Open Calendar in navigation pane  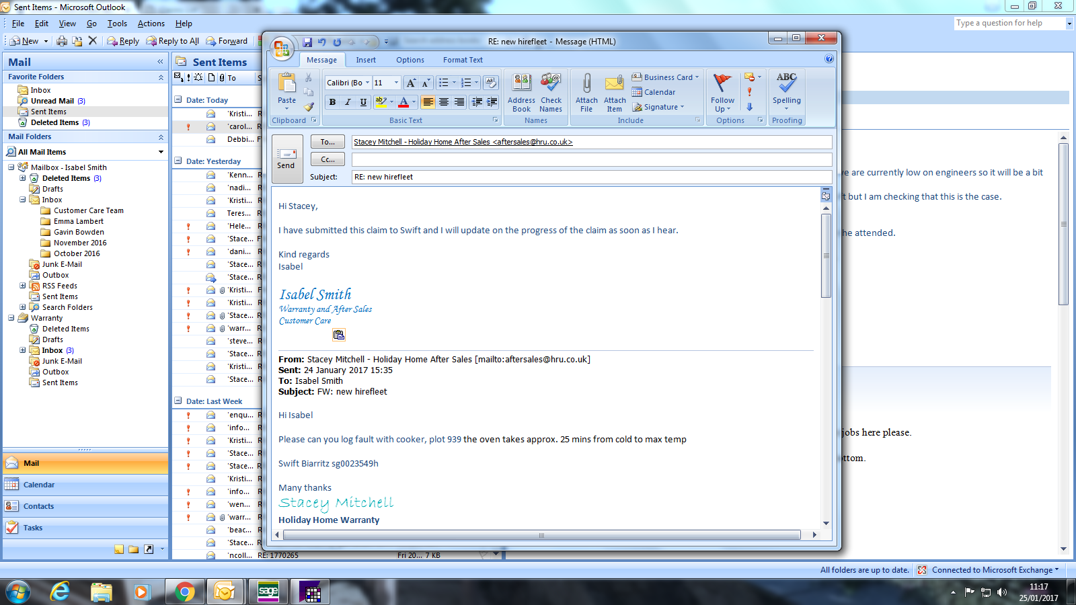(85, 485)
